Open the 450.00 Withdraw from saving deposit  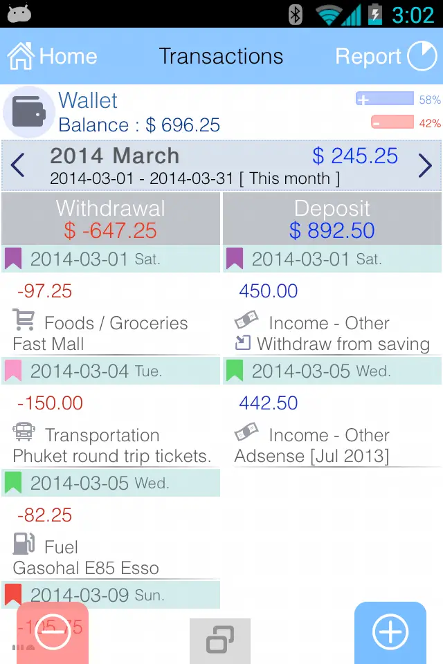(x=332, y=317)
